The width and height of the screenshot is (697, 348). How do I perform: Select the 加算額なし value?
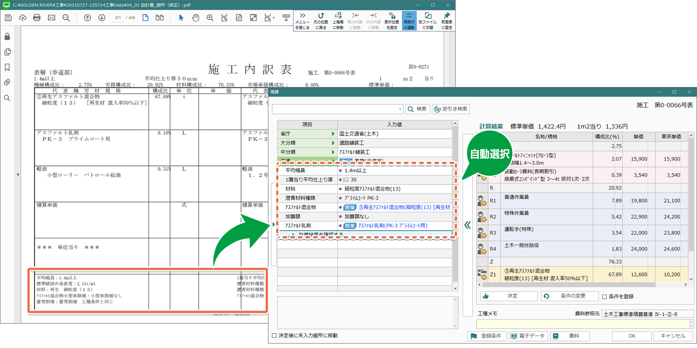coord(357,217)
